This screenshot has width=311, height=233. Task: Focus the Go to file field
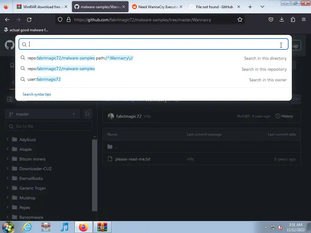(49, 126)
